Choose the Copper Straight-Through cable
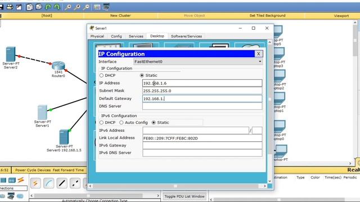360x202 pixels. [62, 183]
